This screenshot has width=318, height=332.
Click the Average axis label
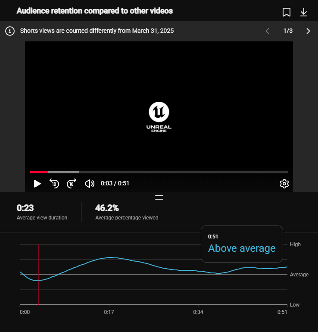point(299,275)
